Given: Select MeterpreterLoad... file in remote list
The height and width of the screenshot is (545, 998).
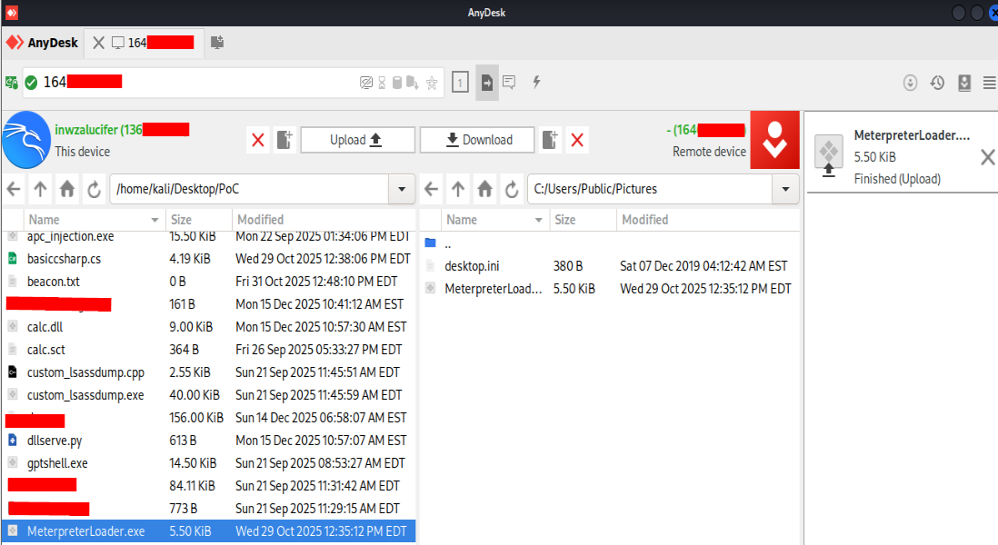Looking at the screenshot, I should (x=610, y=289).
